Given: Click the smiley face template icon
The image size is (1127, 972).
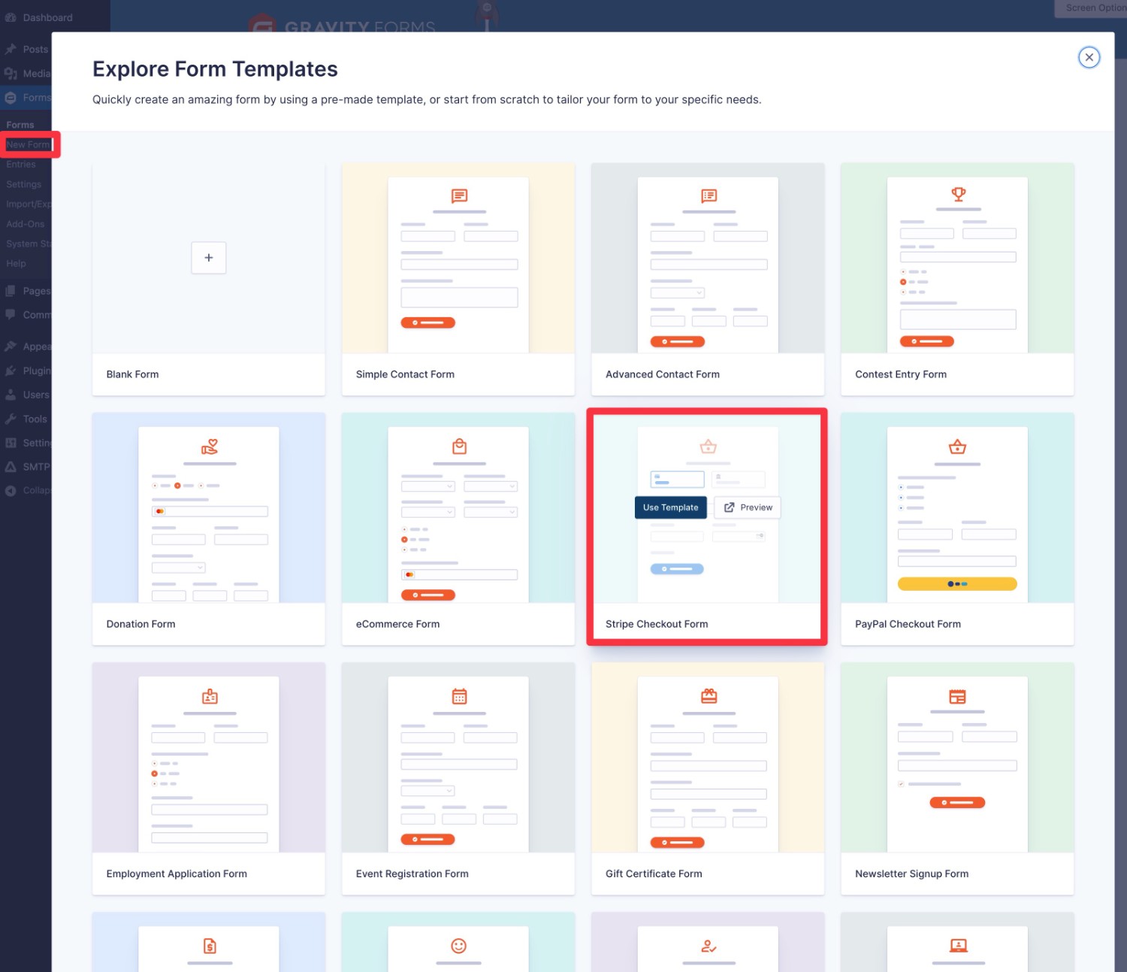Looking at the screenshot, I should 459,946.
